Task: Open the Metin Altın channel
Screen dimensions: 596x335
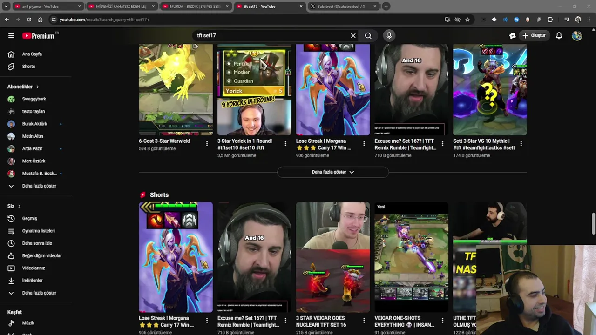Action: point(34,136)
